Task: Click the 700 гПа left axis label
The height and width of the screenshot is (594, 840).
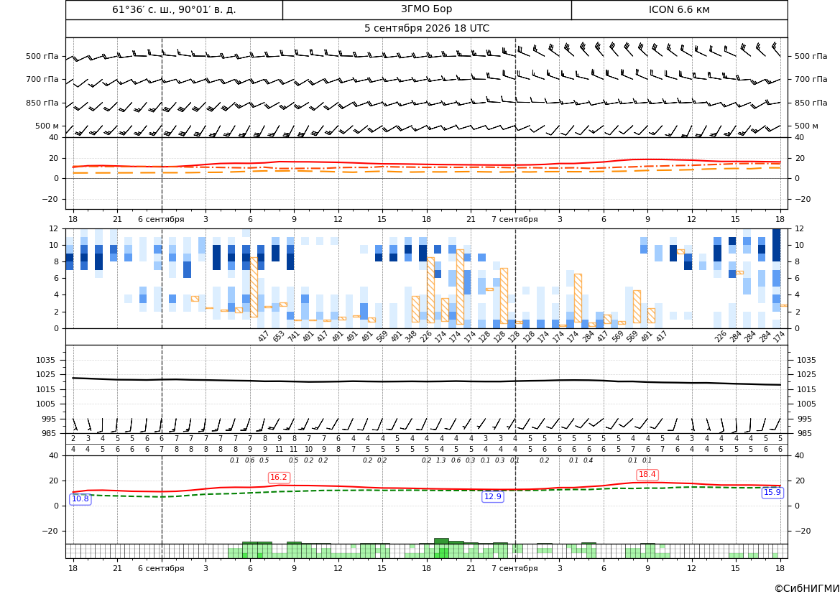Action: click(42, 79)
